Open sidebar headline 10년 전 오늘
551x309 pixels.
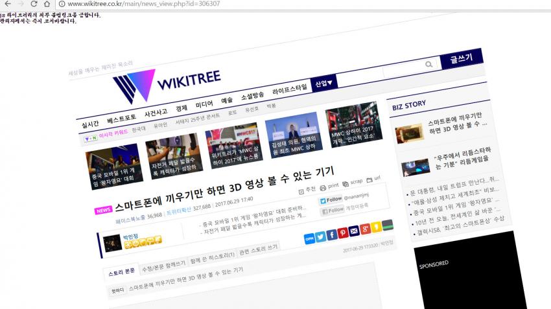click(458, 216)
